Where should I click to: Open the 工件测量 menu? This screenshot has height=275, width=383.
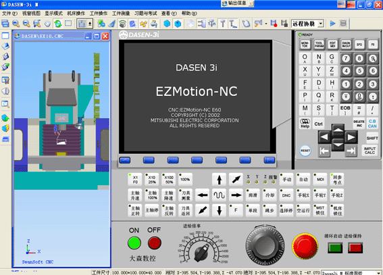[121, 14]
